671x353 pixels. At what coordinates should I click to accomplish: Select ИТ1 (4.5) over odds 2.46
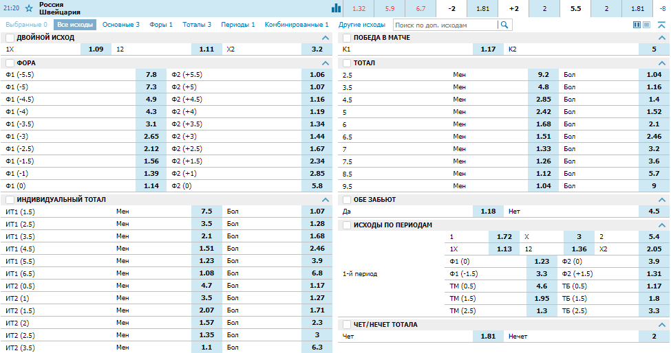click(x=317, y=249)
